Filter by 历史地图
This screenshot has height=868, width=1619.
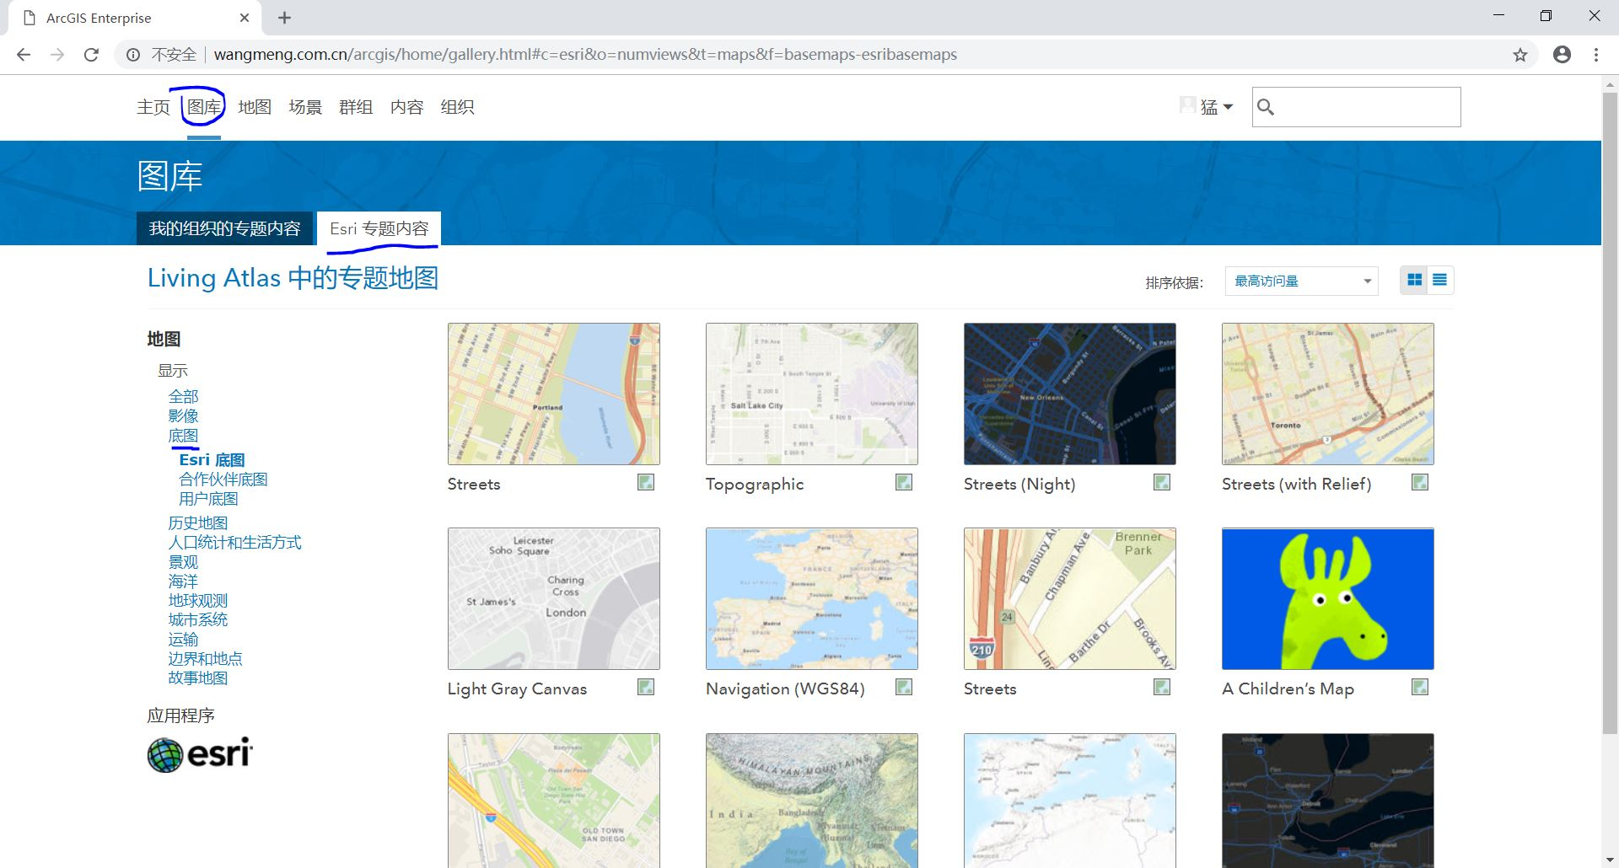click(197, 523)
